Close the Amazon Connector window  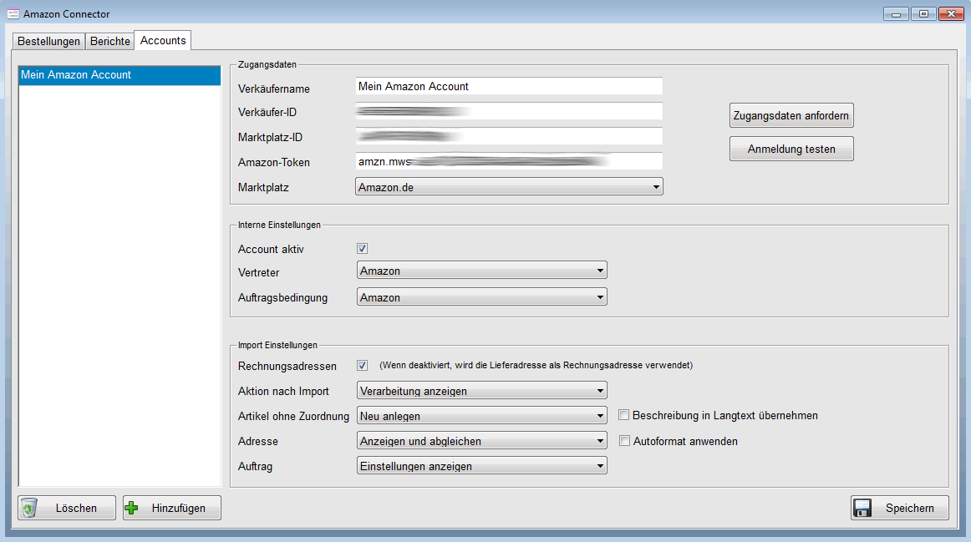pos(951,13)
